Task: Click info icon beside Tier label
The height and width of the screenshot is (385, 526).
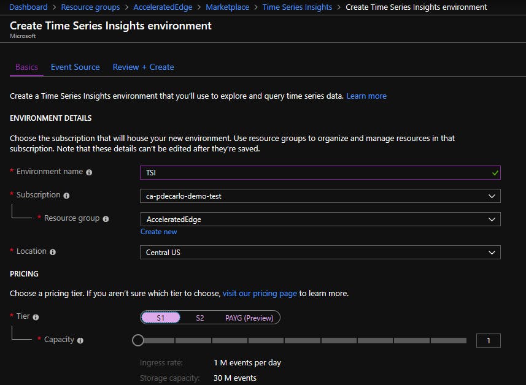Action: (36, 318)
